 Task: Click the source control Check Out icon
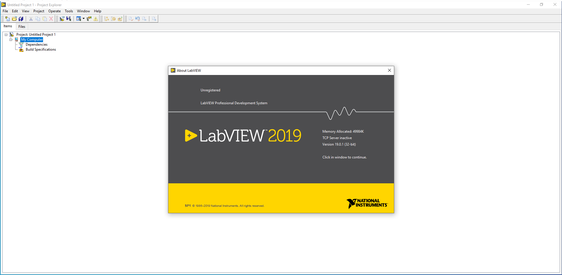click(144, 19)
